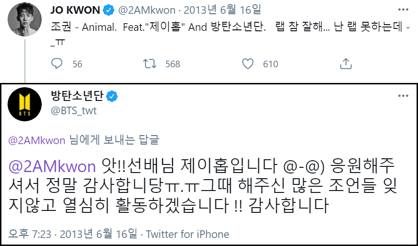Click the 2013년 6월 16일 date on JO KWON's tweet
This screenshot has height=246, width=418.
222,10
